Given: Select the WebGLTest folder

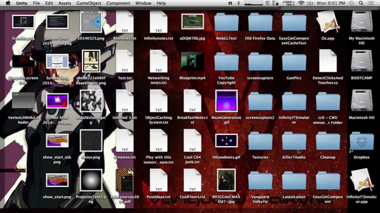Looking at the screenshot, I should 226,22.
